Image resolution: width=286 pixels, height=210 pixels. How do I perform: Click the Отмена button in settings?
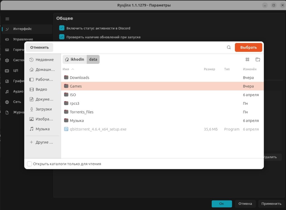[245, 204]
